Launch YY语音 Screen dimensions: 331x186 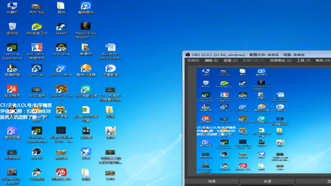(x=61, y=112)
